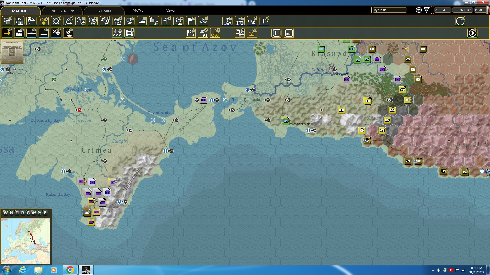Click the volume speaker tray icon

point(439,270)
